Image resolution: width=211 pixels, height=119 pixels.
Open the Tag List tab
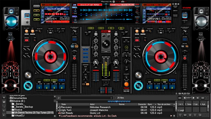point(101,28)
